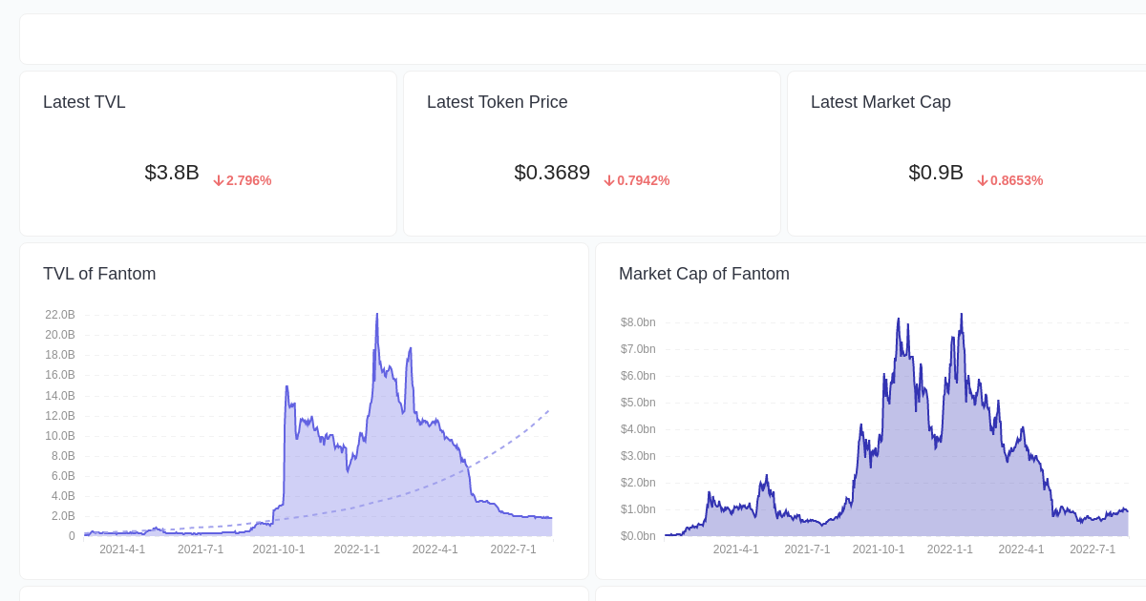1146x601 pixels.
Task: Click the highest peak on the TVL chart
Action: [x=376, y=317]
